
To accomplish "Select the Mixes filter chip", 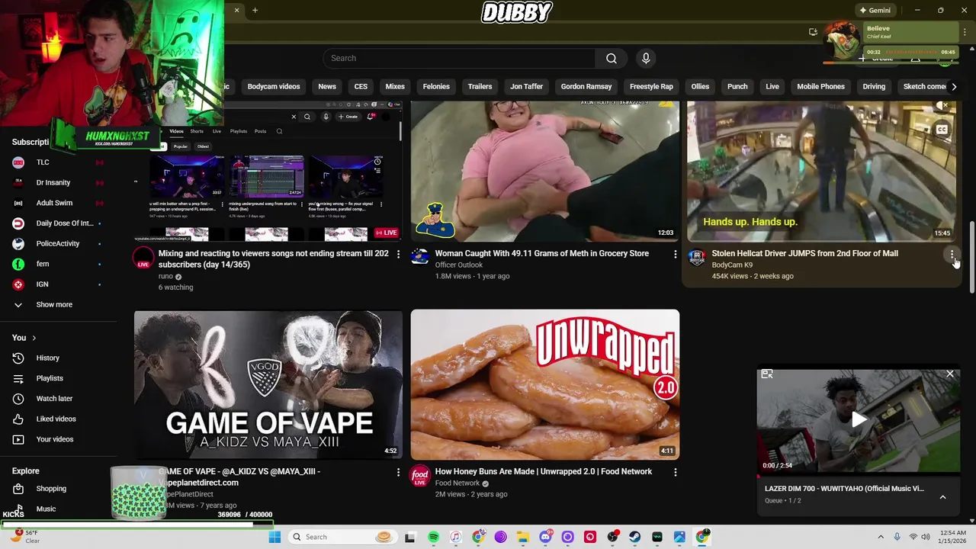I will coord(395,86).
